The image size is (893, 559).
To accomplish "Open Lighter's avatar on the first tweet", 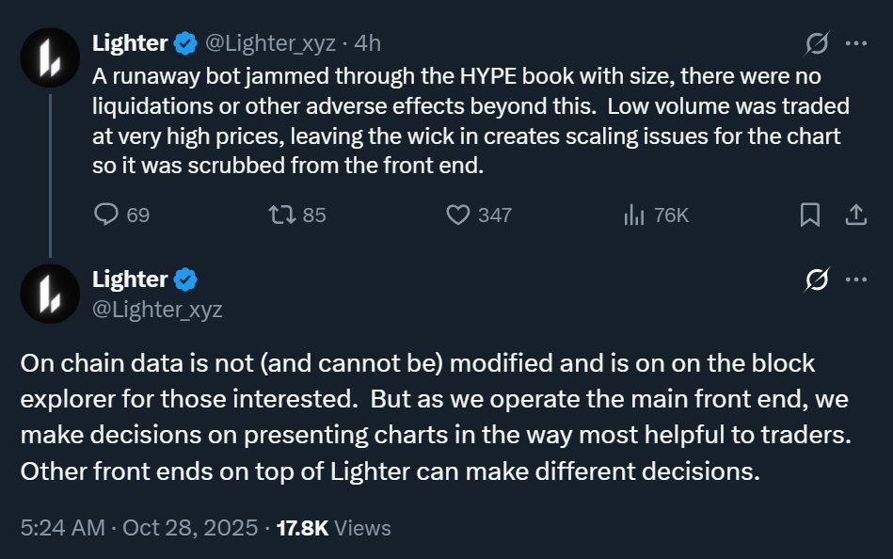I will tap(49, 56).
